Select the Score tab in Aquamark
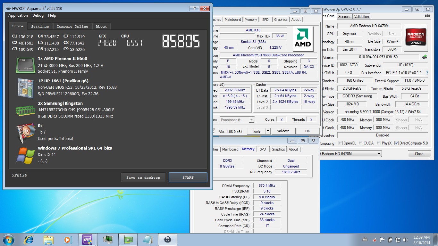Screen dimensions: 438x246 (x=18, y=26)
